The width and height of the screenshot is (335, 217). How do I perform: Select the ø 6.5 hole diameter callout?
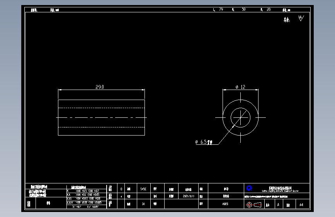point(204,142)
